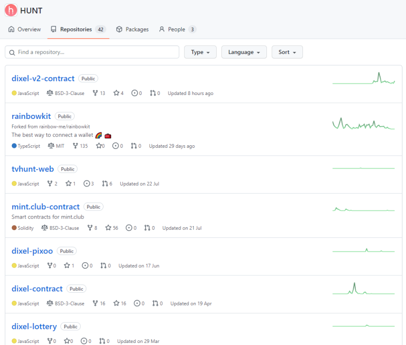This screenshot has width=406, height=345.
Task: Click the HUNT organization avatar logo
Action: (11, 10)
